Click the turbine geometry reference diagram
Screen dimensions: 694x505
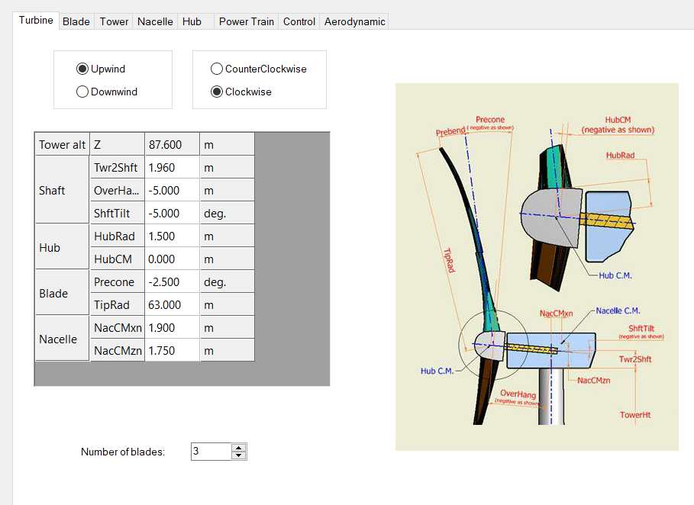pyautogui.click(x=537, y=266)
